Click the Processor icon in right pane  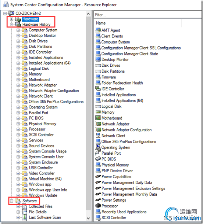click(x=98, y=206)
